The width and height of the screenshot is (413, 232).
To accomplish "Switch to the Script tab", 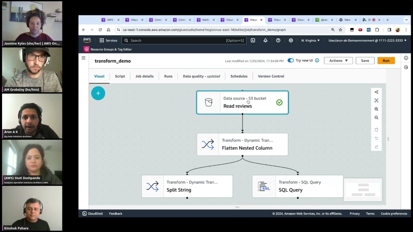I will point(120,76).
